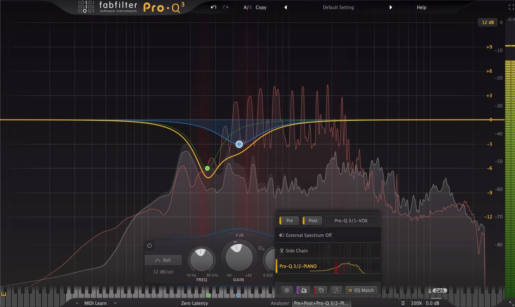This screenshot has height=307, width=515.
Task: Expand the MIDI Learn dropdown arrow
Action: click(115, 303)
